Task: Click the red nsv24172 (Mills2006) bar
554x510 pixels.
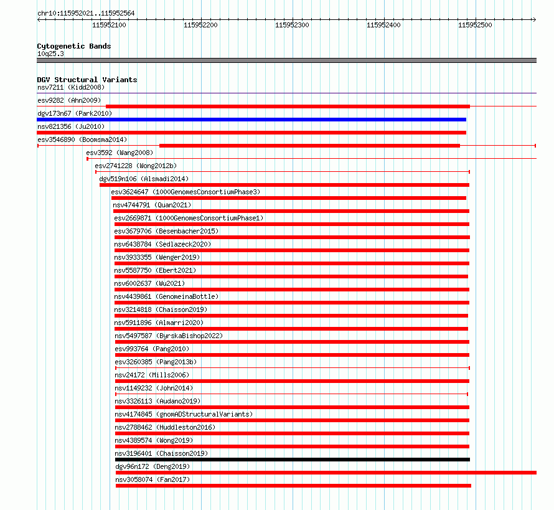Action: point(292,381)
